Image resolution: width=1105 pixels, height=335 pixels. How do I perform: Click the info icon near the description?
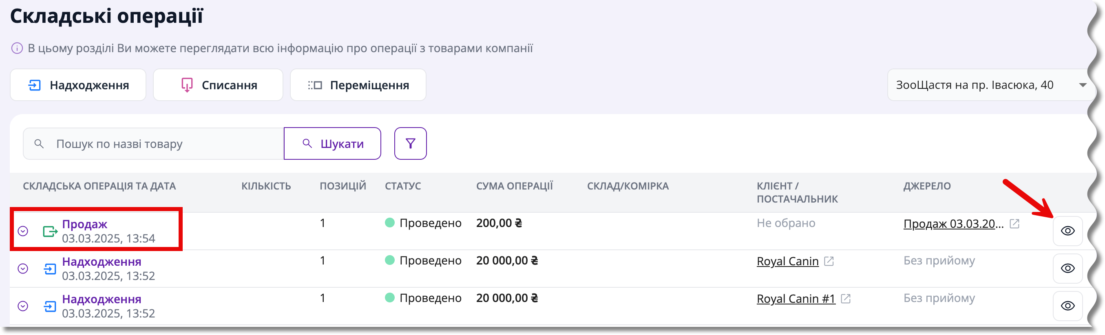[x=17, y=48]
